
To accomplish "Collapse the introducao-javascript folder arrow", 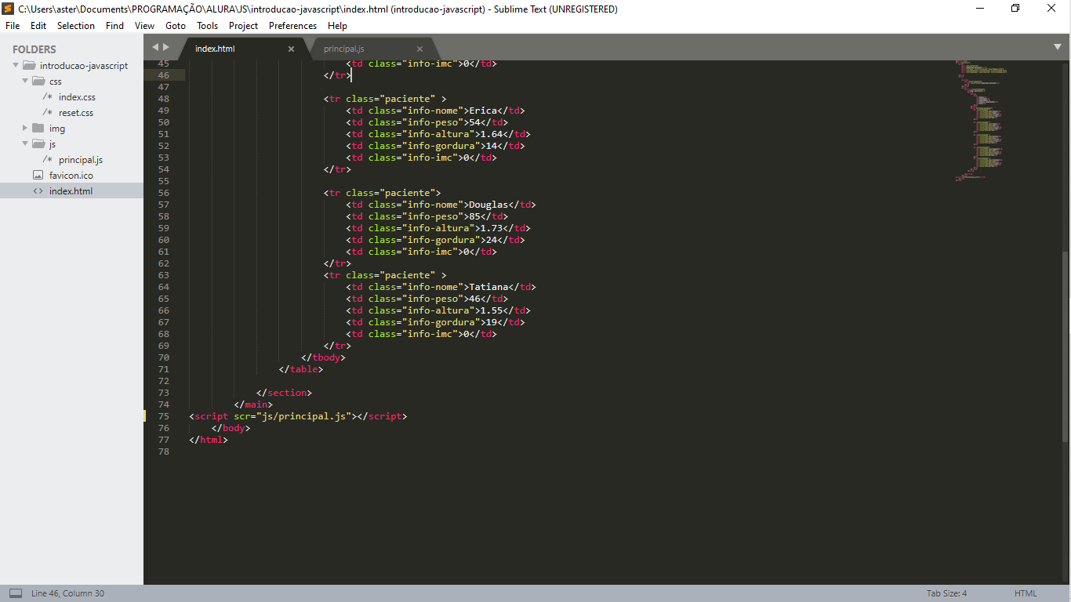I will point(16,66).
